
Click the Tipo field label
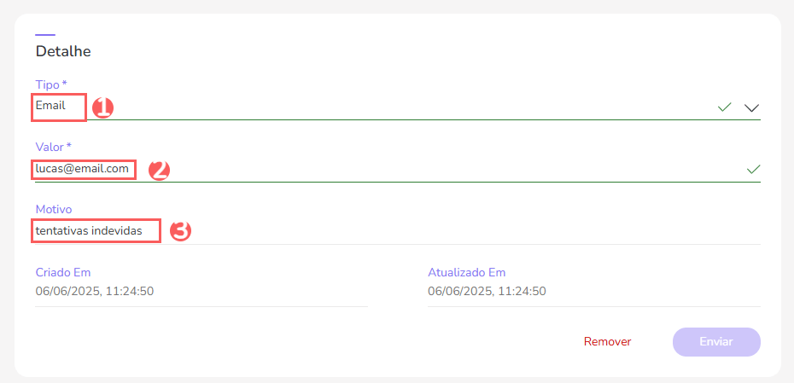(50, 84)
